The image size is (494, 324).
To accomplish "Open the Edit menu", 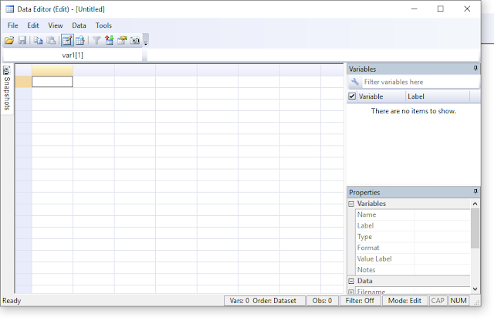I will (x=32, y=25).
